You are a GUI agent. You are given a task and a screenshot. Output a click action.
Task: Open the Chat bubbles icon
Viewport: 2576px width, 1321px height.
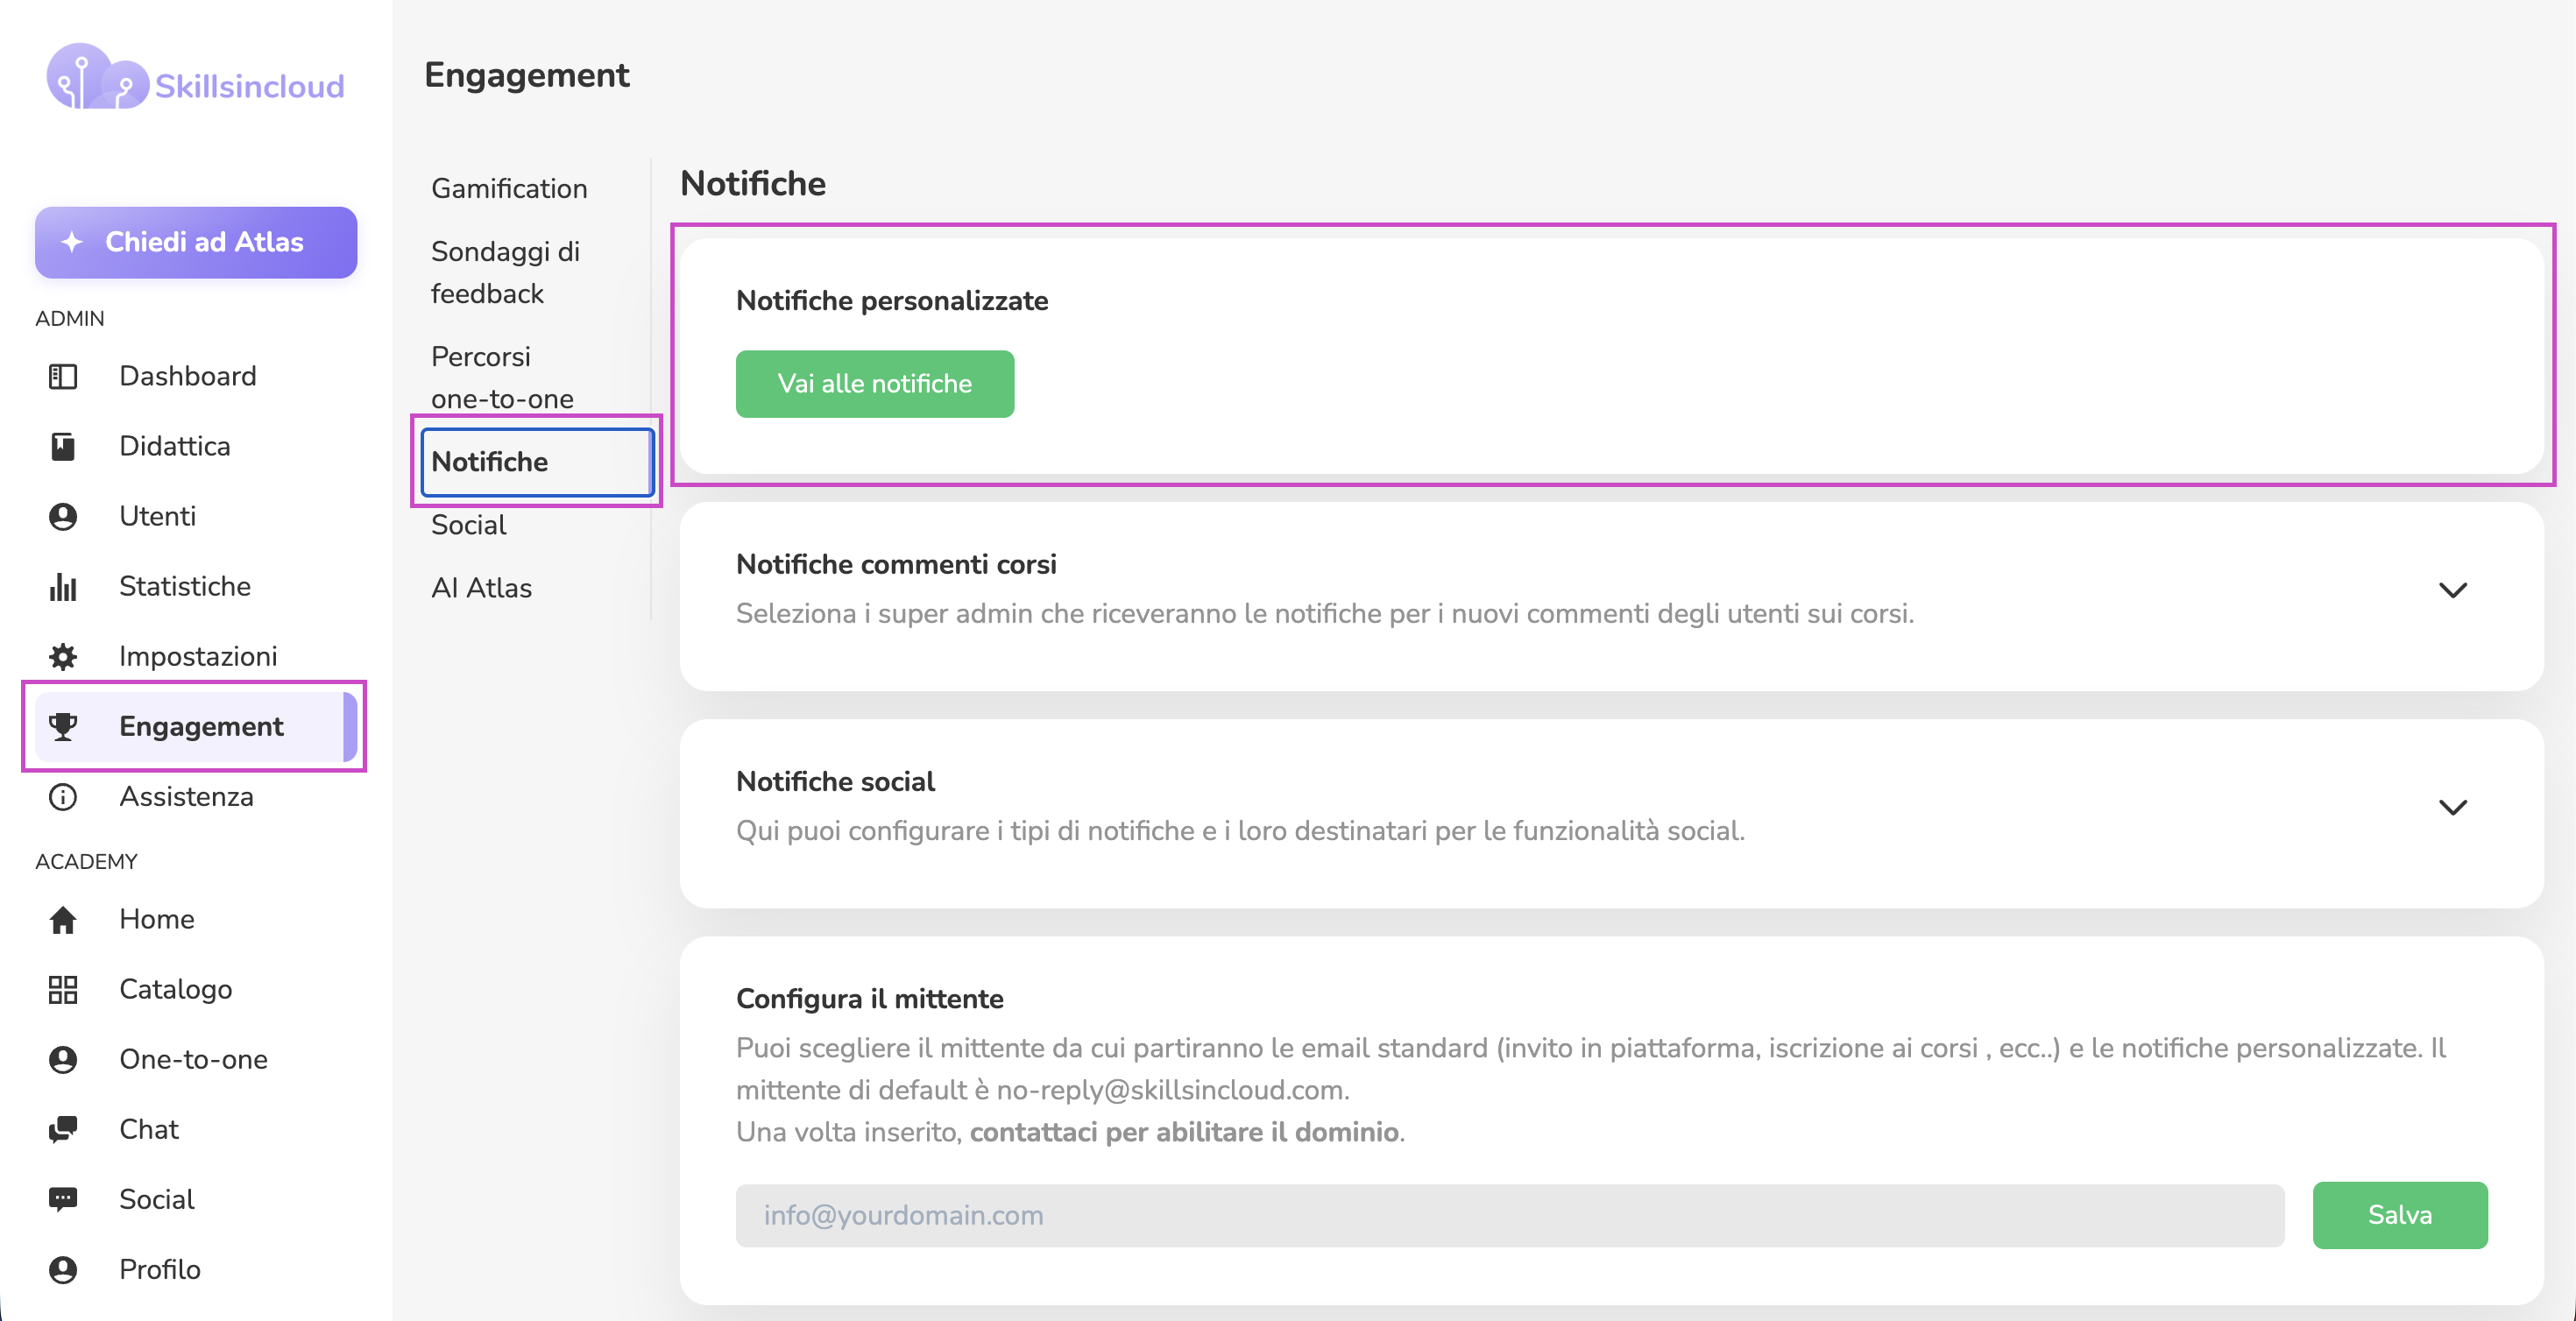[x=63, y=1129]
